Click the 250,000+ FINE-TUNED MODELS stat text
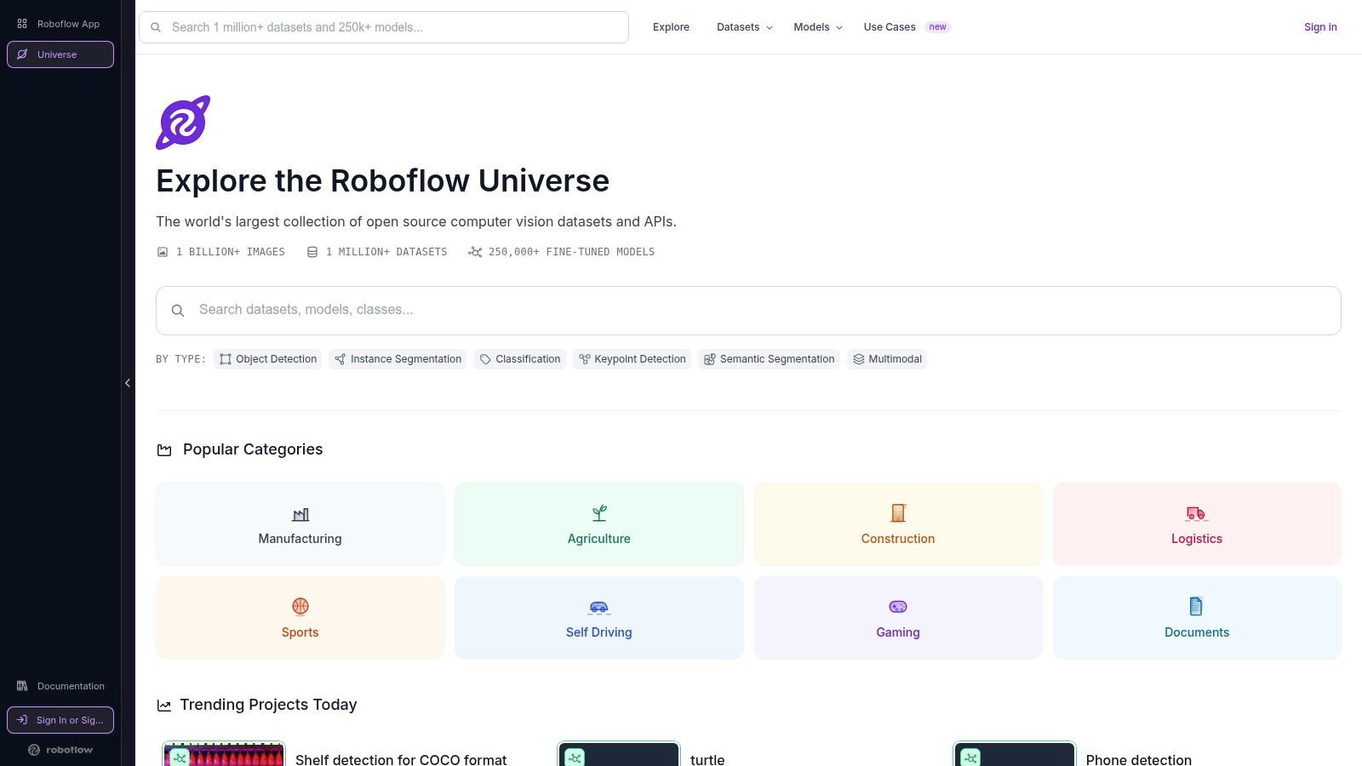The image size is (1362, 766). pos(571,252)
